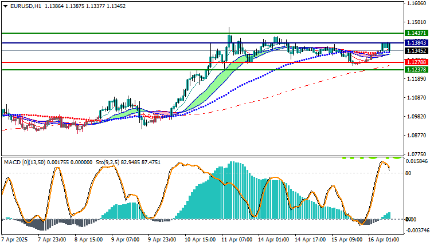Click the 1.15010 price scale value
430x246 pixels.
pyautogui.click(x=417, y=22)
